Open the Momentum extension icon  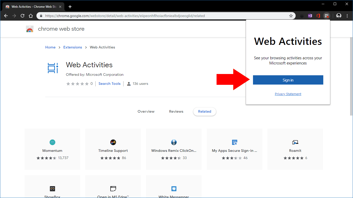[52, 142]
